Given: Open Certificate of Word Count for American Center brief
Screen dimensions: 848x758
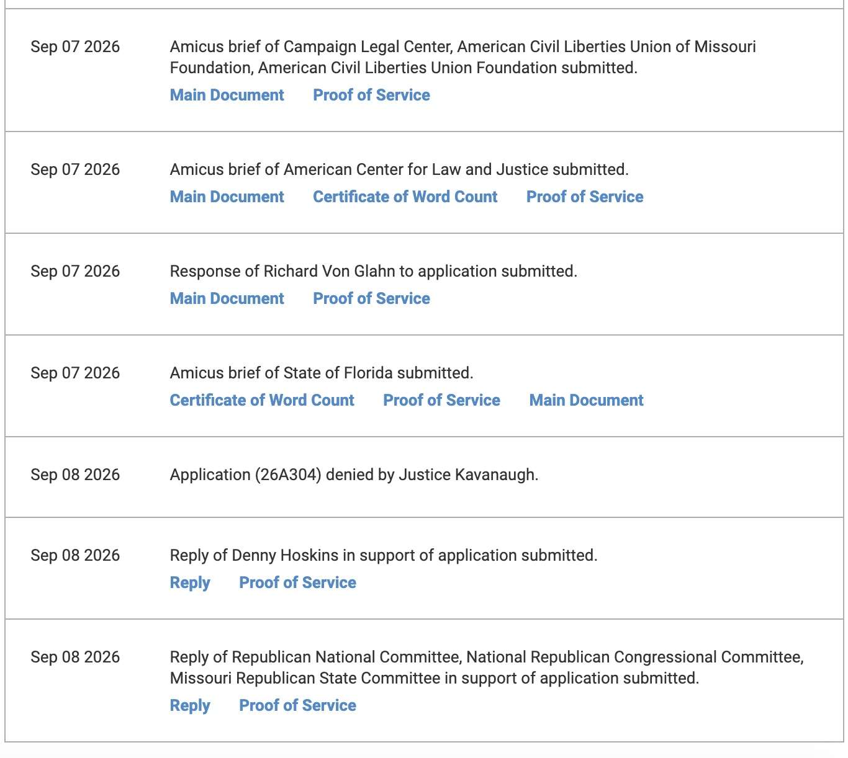Looking at the screenshot, I should (405, 197).
